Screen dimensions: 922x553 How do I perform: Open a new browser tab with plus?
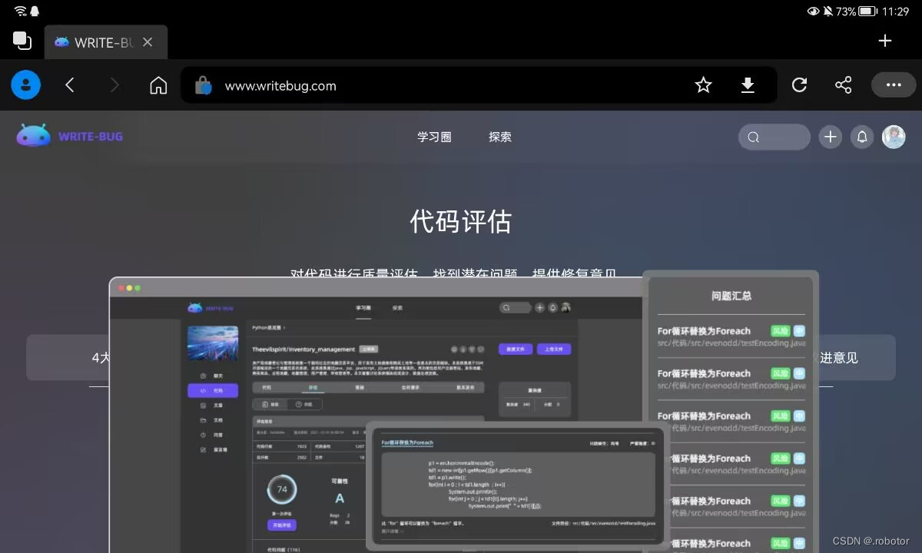click(885, 41)
